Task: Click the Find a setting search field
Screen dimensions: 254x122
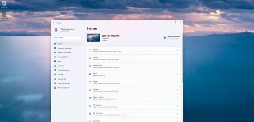Action: point(68,38)
